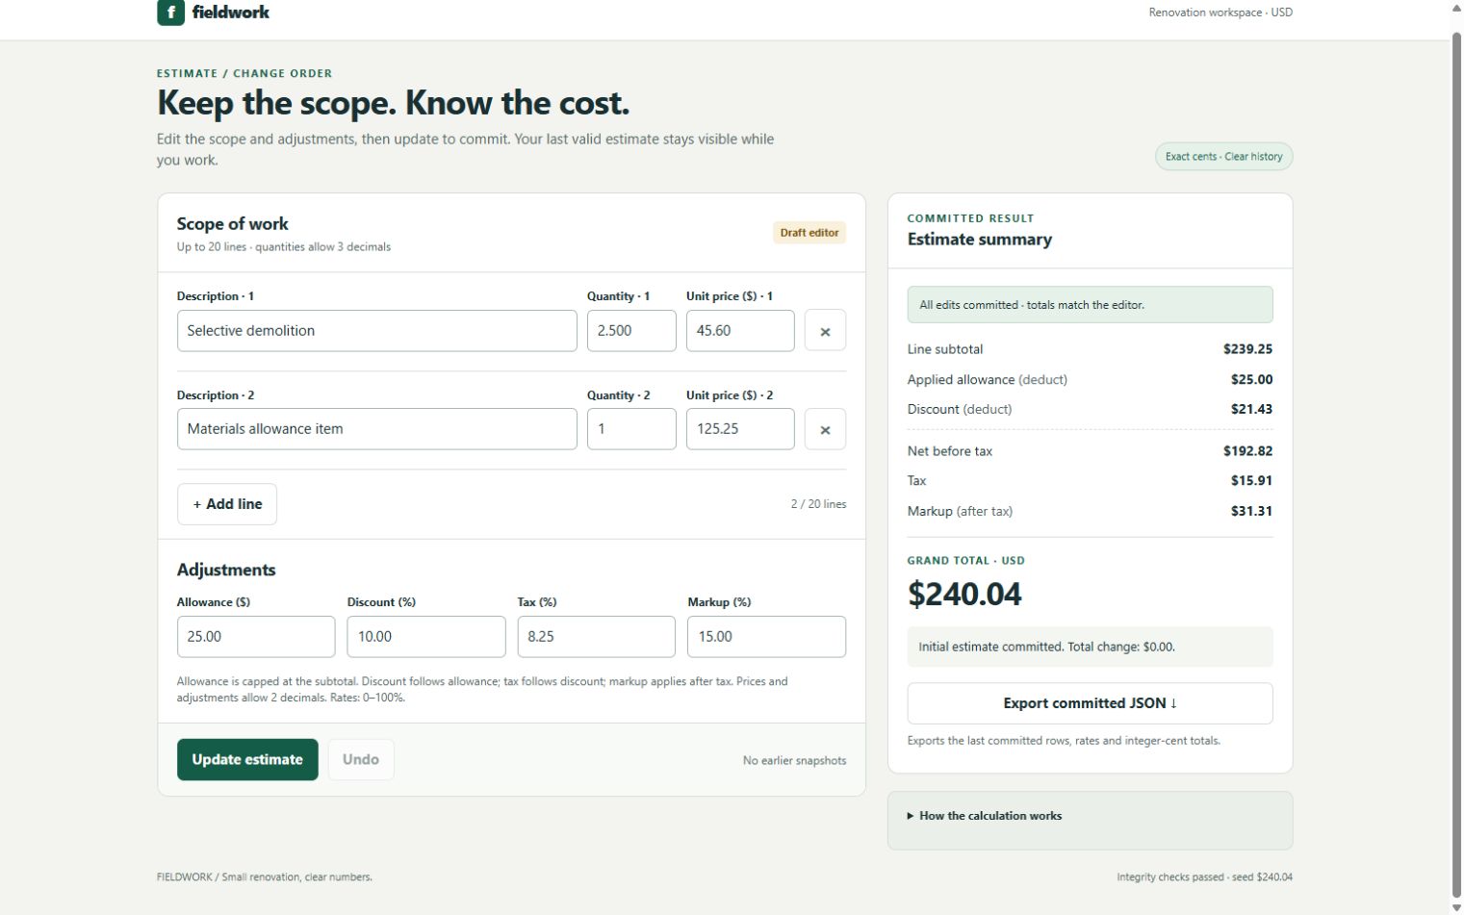Screen dimensions: 1464x915
Task: Expand How the calculation works
Action: (990, 816)
